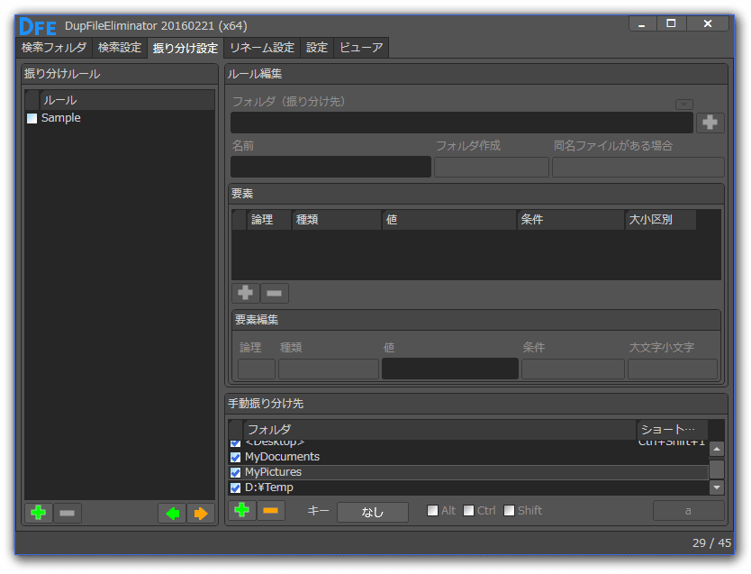This screenshot has width=751, height=574.
Task: Open the 同名ファイルがある場合 dropdown
Action: (x=638, y=168)
